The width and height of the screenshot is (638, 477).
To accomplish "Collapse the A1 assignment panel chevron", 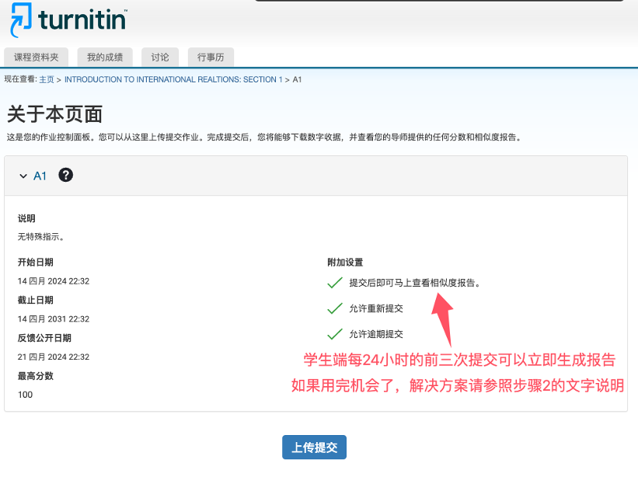I will click(23, 176).
